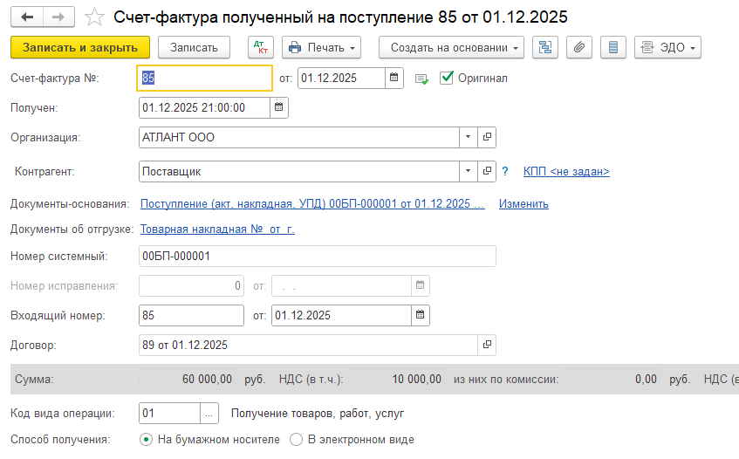
Task: Click the Договор field
Action: tap(308, 345)
